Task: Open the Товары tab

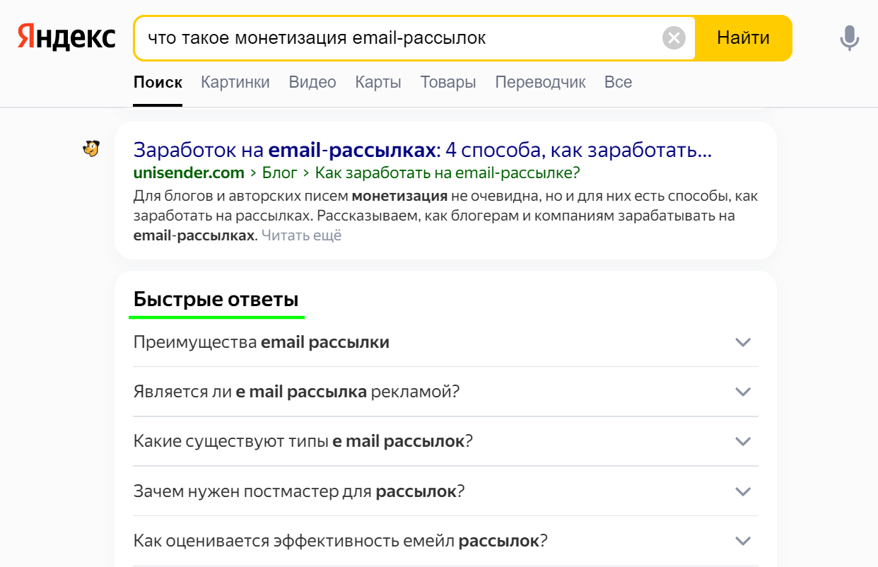Action: pos(448,82)
